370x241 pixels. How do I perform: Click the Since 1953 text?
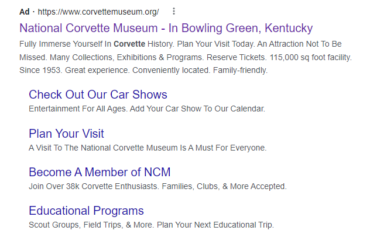coord(40,70)
